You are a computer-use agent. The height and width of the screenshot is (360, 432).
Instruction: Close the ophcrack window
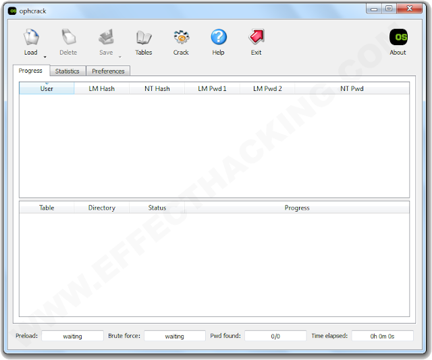click(410, 9)
